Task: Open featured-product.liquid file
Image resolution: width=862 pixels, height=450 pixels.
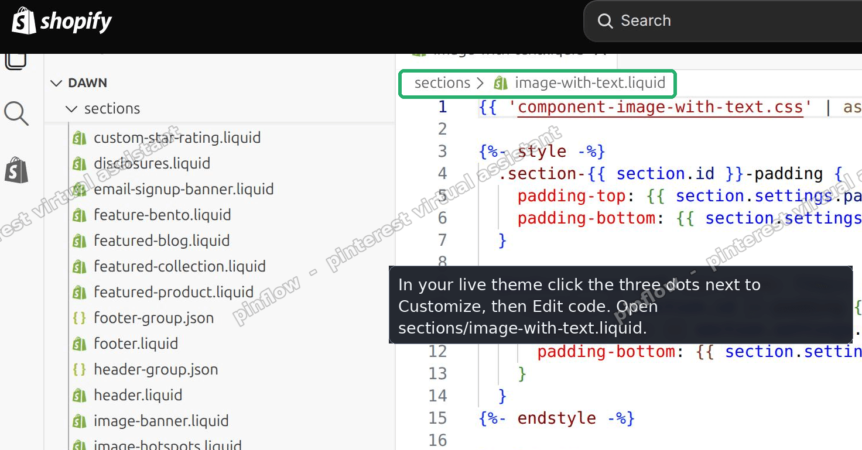Action: [x=173, y=293]
